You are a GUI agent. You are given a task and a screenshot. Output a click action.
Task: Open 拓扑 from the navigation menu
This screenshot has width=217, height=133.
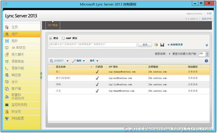point(22,41)
